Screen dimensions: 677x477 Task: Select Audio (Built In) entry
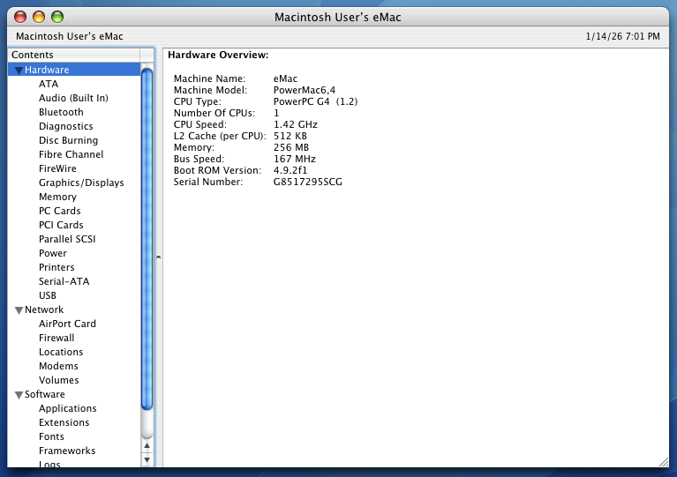pos(73,98)
